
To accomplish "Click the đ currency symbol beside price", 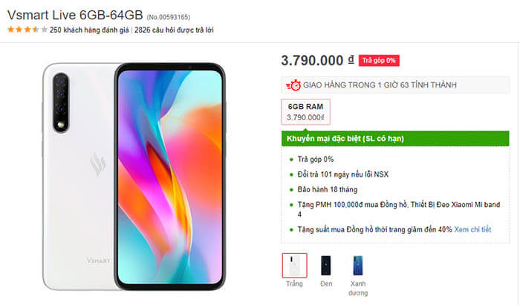I will (351, 60).
